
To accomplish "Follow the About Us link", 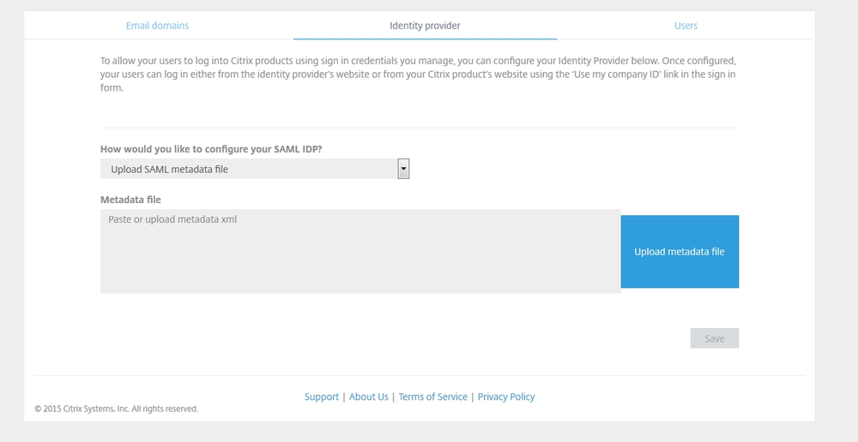I will click(369, 397).
